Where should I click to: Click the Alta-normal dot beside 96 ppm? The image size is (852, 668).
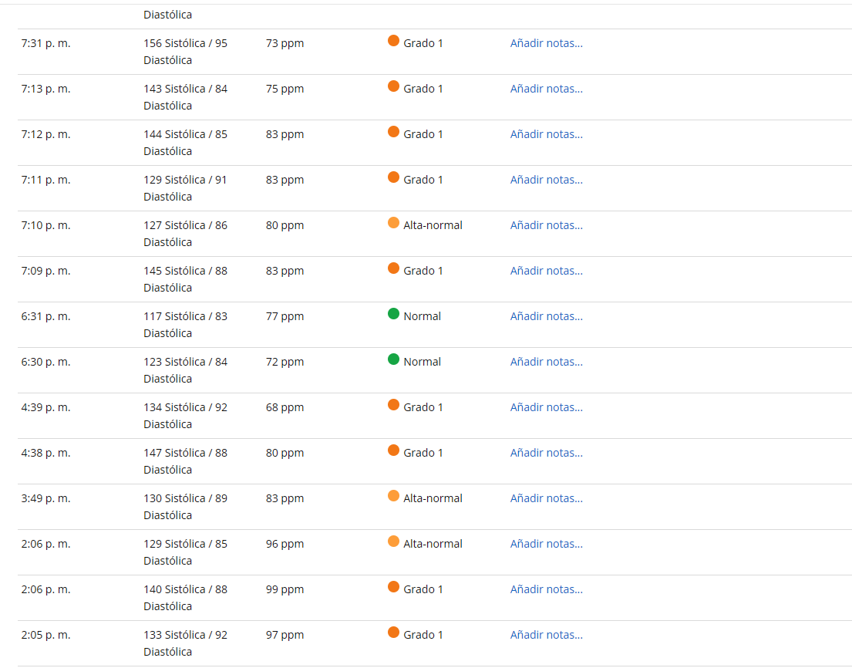(393, 541)
